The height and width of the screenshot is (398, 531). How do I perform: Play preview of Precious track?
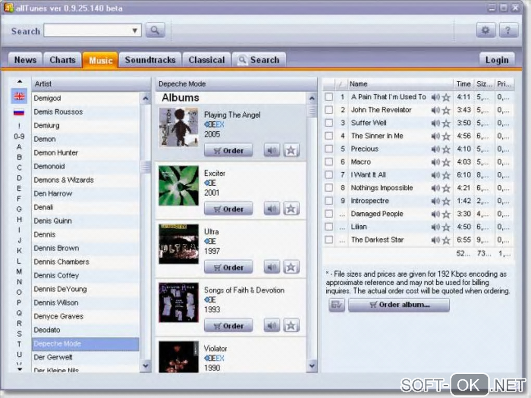(436, 149)
